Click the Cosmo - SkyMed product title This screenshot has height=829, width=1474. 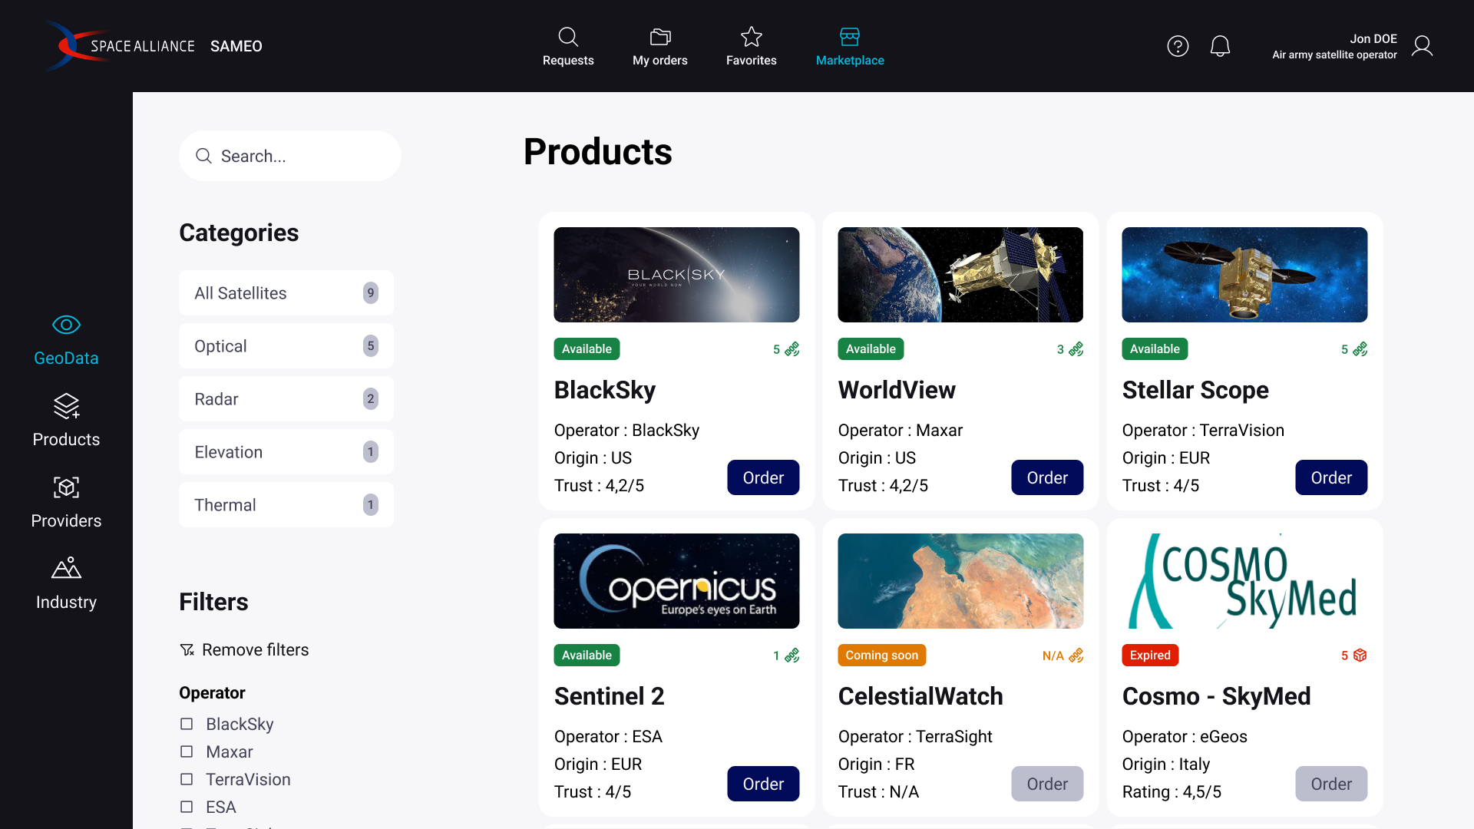(x=1217, y=696)
